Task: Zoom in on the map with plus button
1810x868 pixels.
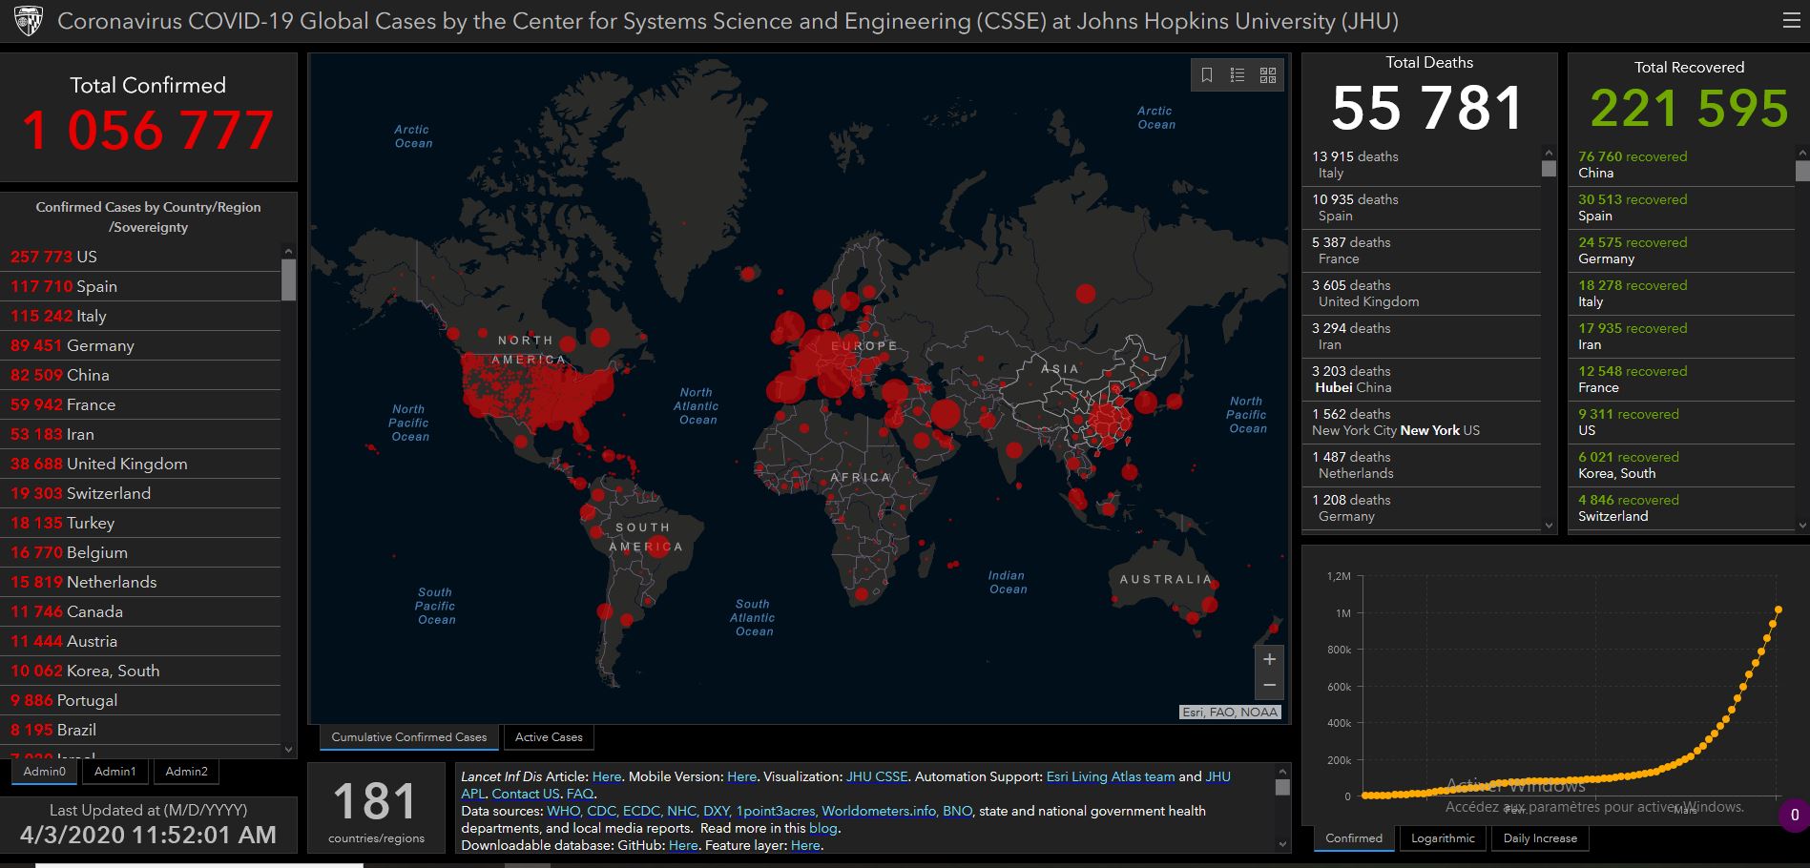Action: click(x=1269, y=659)
